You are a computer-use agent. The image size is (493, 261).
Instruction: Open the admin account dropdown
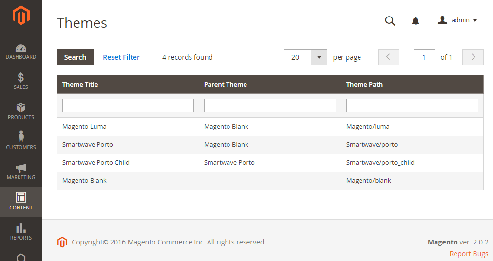[457, 20]
